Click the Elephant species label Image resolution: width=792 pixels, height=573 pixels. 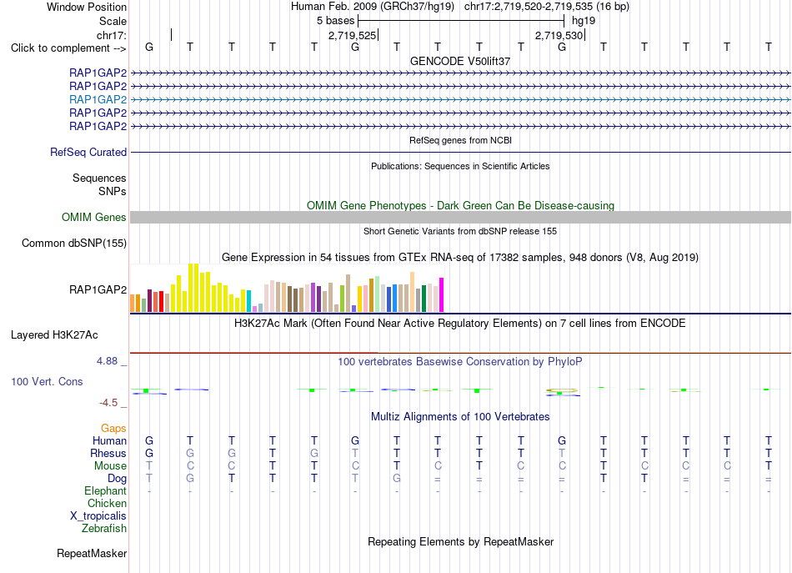point(105,490)
